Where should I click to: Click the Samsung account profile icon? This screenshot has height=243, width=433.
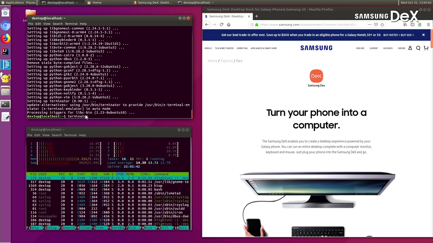point(410,48)
